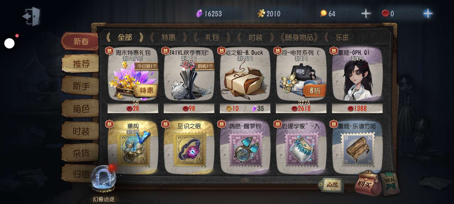Open the 推荐 sidebar category

(81, 64)
